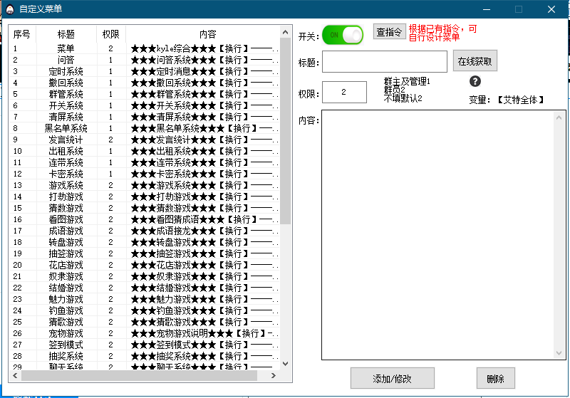Click the 查指令 button
The image size is (570, 398).
tap(389, 32)
